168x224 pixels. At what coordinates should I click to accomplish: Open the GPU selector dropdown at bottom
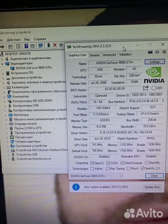(x=96, y=176)
